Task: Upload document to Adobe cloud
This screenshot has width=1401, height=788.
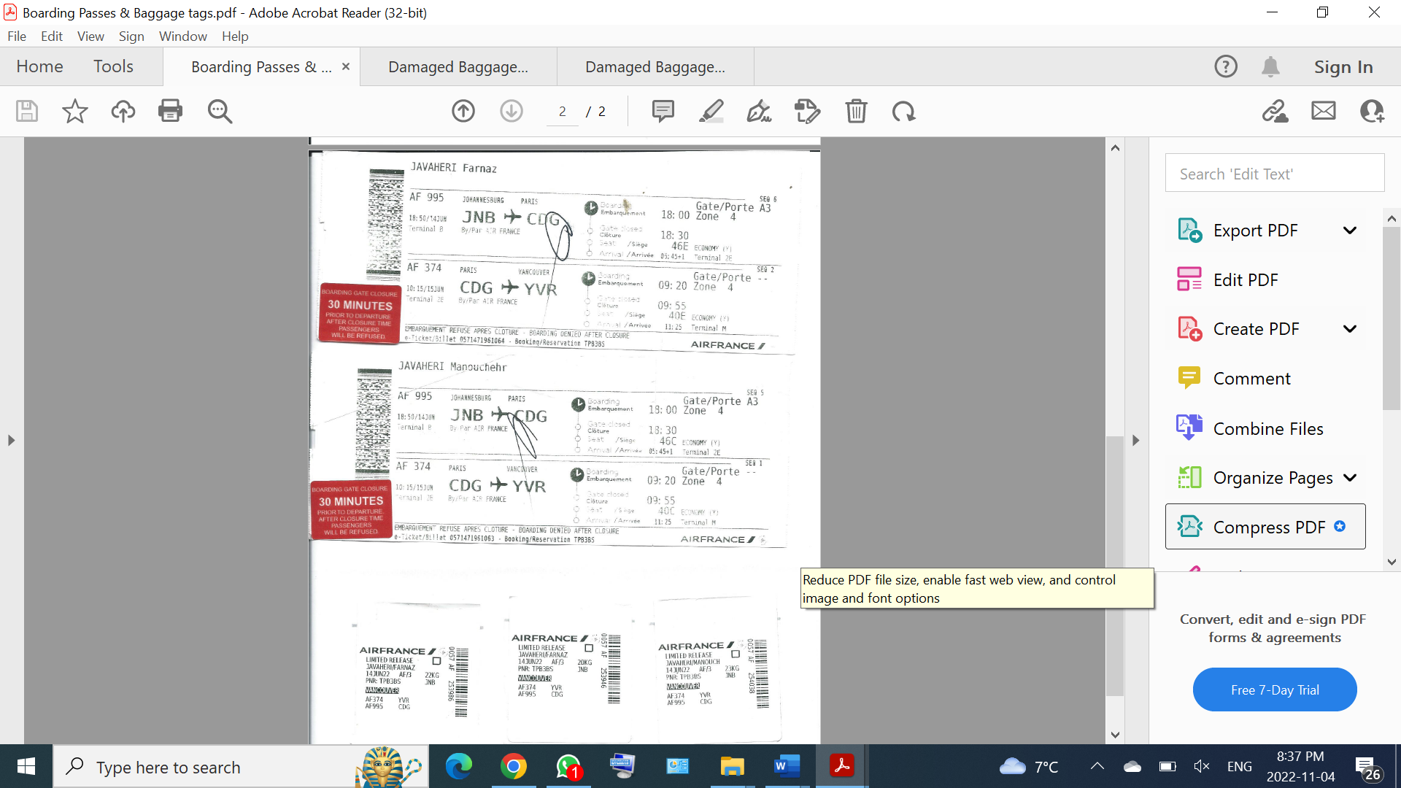Action: click(x=123, y=111)
